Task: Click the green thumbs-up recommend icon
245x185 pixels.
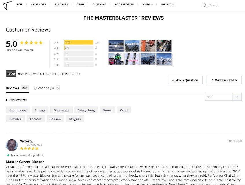Action: click(8, 155)
